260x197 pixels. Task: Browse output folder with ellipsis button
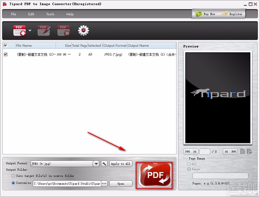tap(104, 183)
